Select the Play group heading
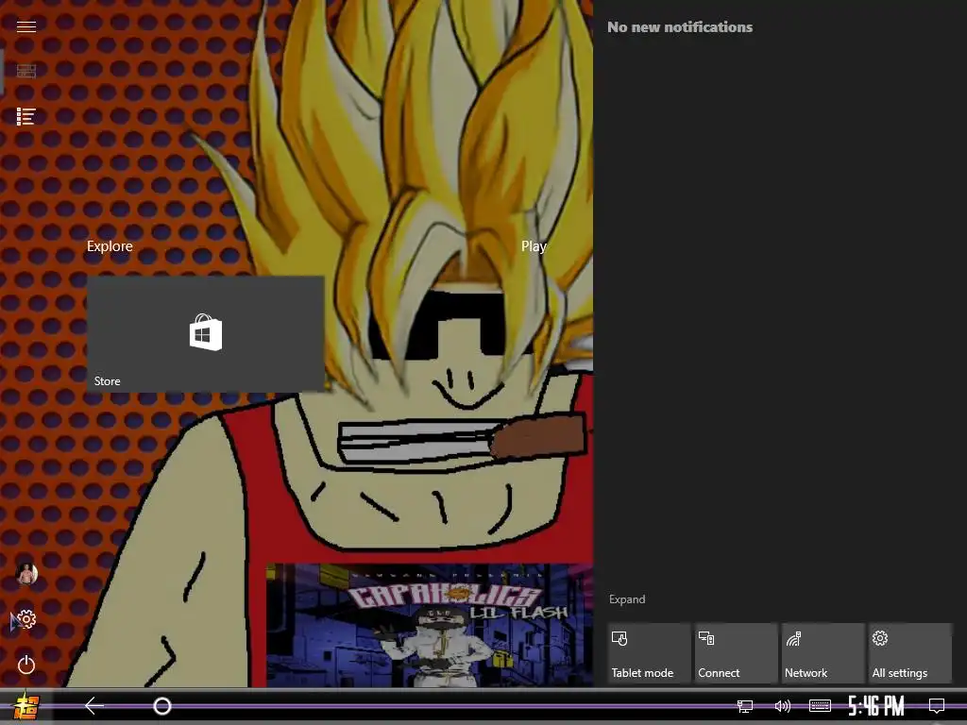The width and height of the screenshot is (967, 725). [x=534, y=246]
